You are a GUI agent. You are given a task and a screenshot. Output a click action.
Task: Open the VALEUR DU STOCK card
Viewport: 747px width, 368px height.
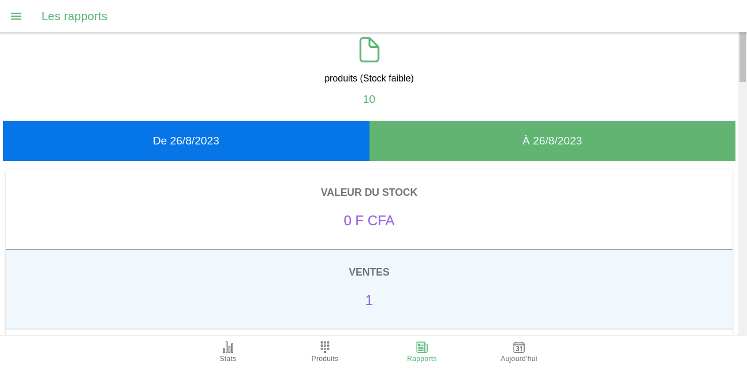coord(369,209)
